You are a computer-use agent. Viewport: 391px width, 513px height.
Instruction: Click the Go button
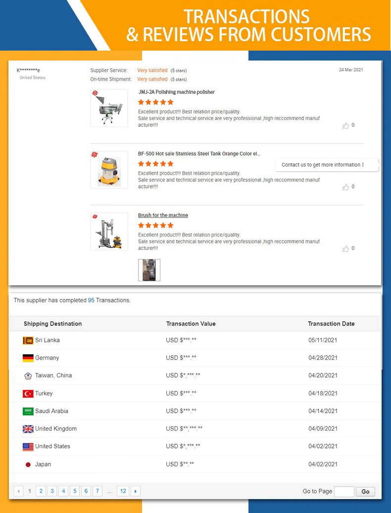(x=366, y=491)
